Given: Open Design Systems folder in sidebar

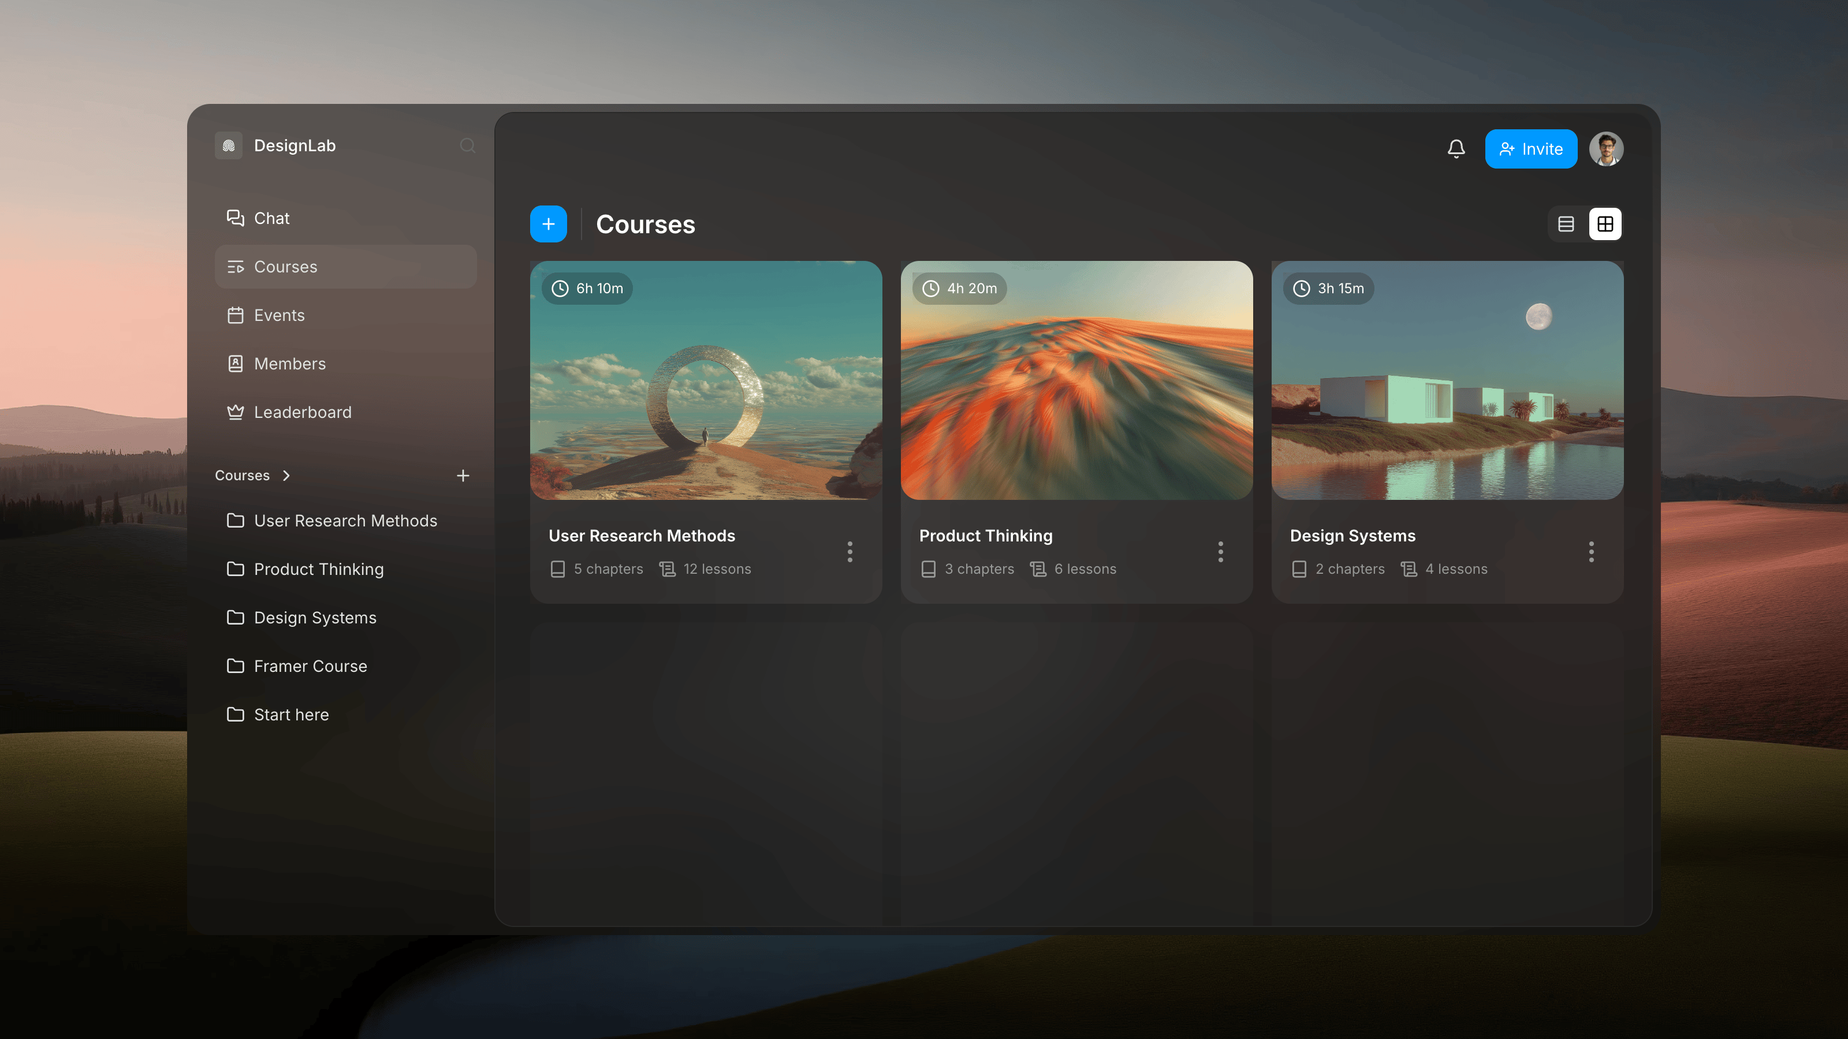Looking at the screenshot, I should (345, 618).
